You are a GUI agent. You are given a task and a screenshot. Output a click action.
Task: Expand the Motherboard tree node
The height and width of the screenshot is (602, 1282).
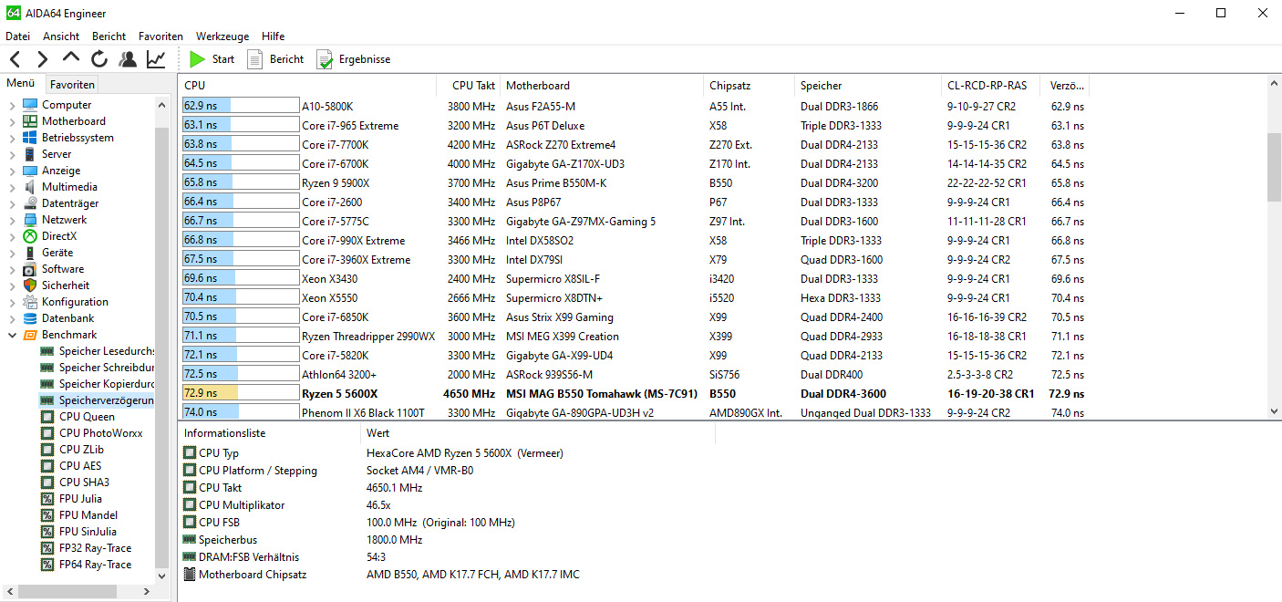(12, 121)
